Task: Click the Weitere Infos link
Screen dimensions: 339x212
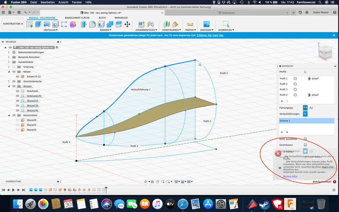Action: (x=290, y=176)
